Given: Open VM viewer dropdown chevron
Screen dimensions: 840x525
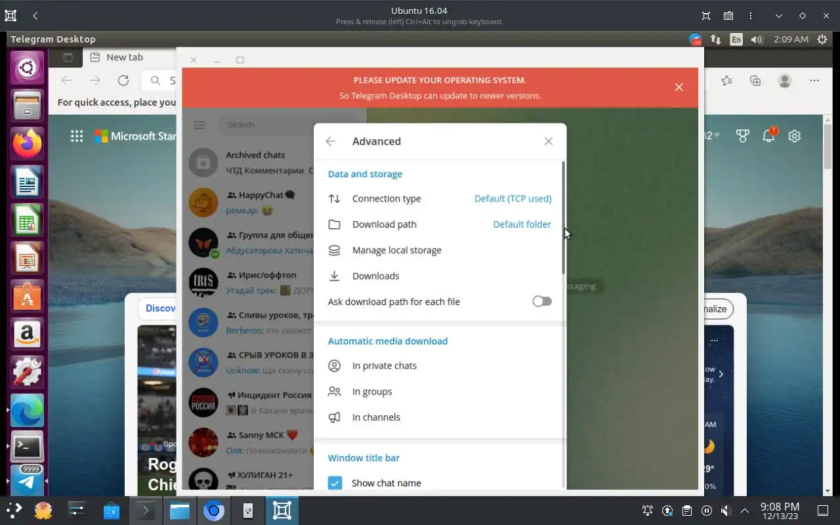Looking at the screenshot, I should click(x=778, y=16).
